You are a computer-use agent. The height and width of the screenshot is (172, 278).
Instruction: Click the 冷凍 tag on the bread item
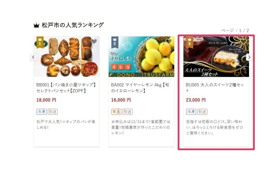tap(41, 112)
